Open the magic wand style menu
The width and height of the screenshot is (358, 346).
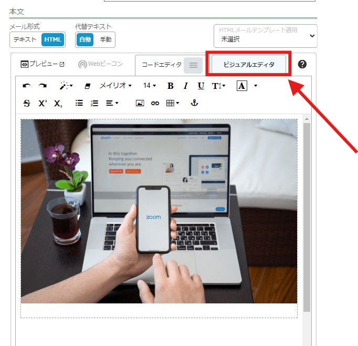[66, 86]
